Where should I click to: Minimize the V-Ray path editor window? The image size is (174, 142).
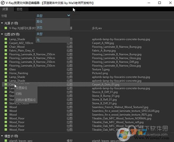tap(149, 3)
